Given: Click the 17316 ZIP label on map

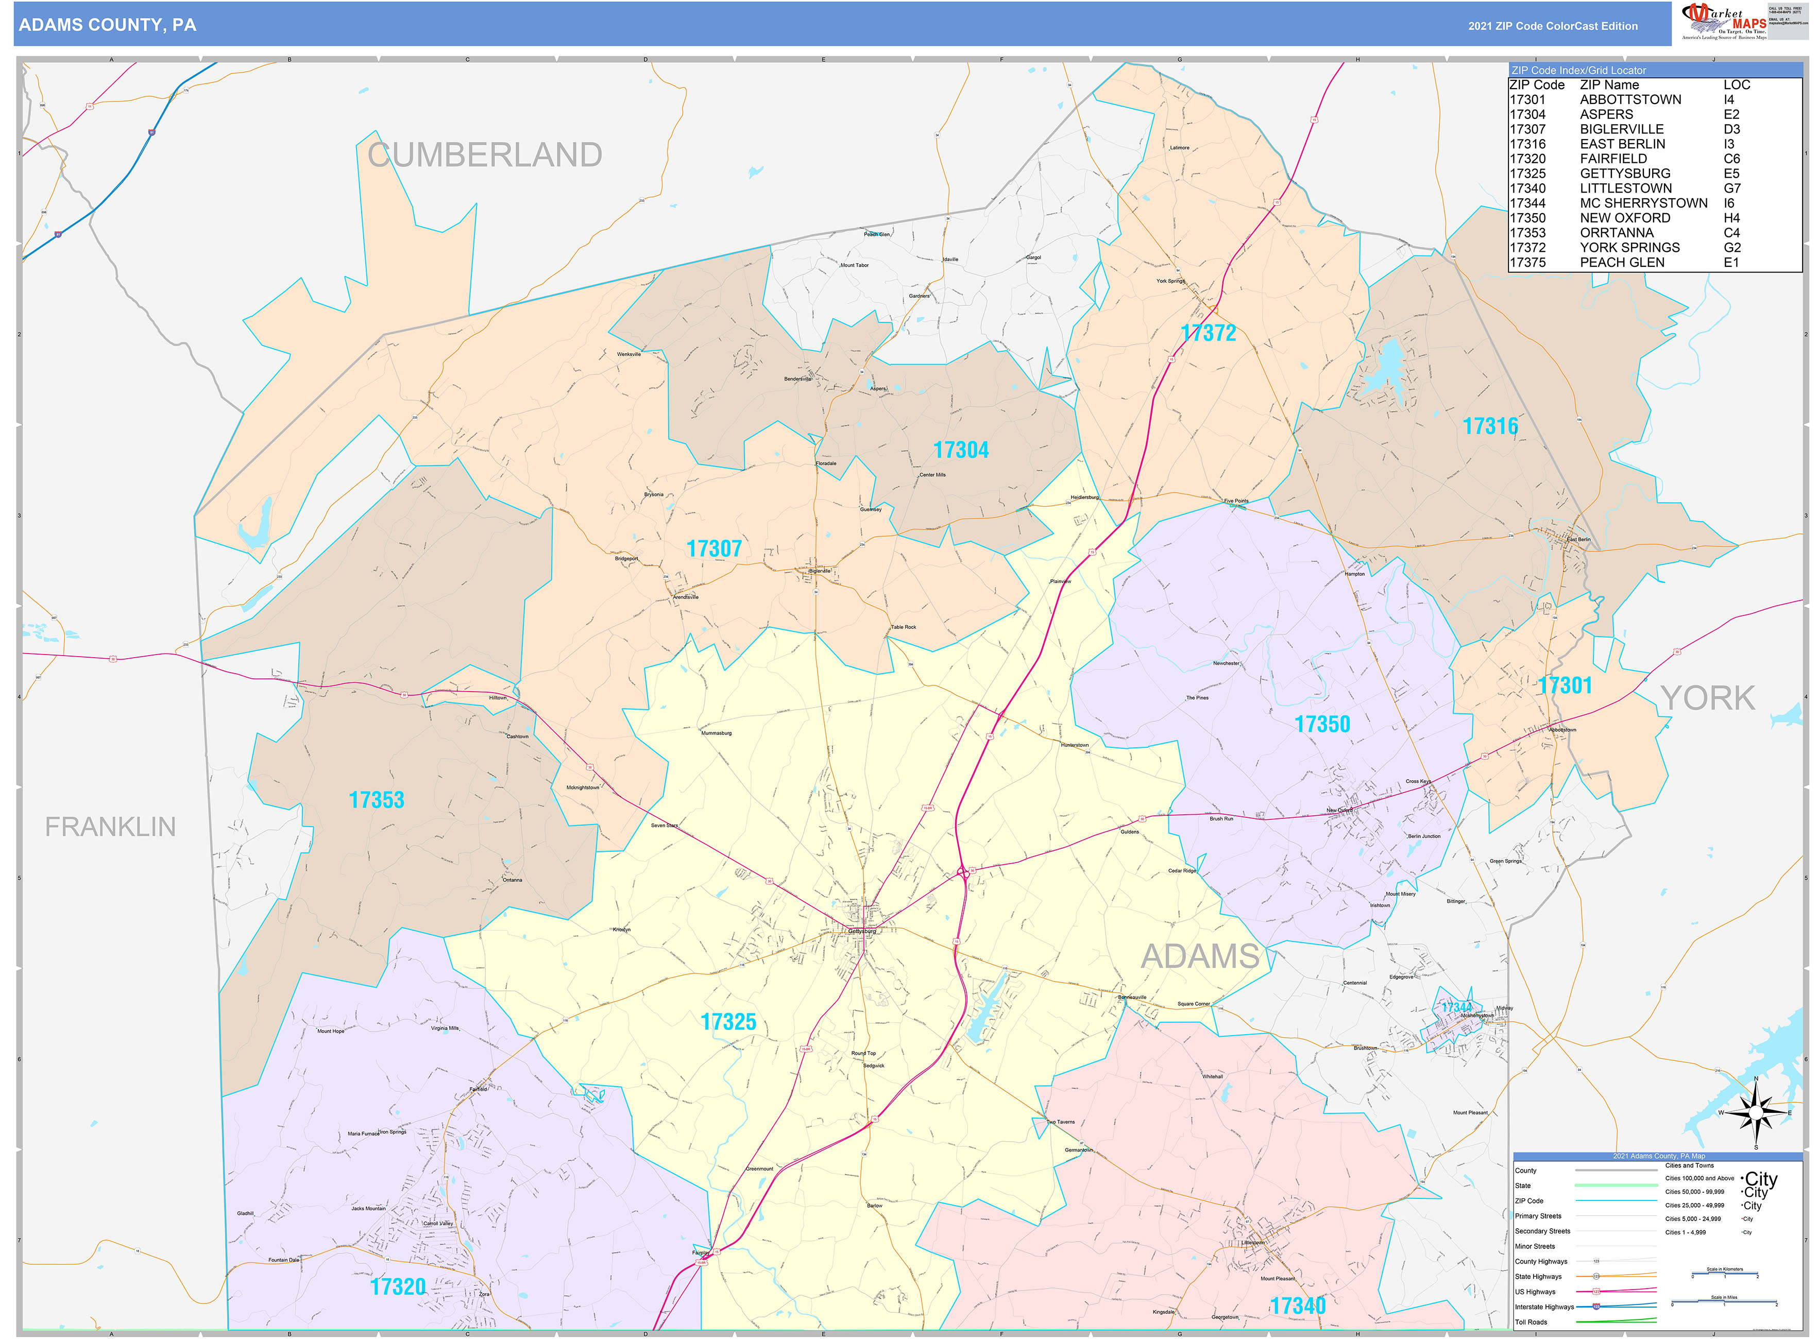Looking at the screenshot, I should [1490, 426].
